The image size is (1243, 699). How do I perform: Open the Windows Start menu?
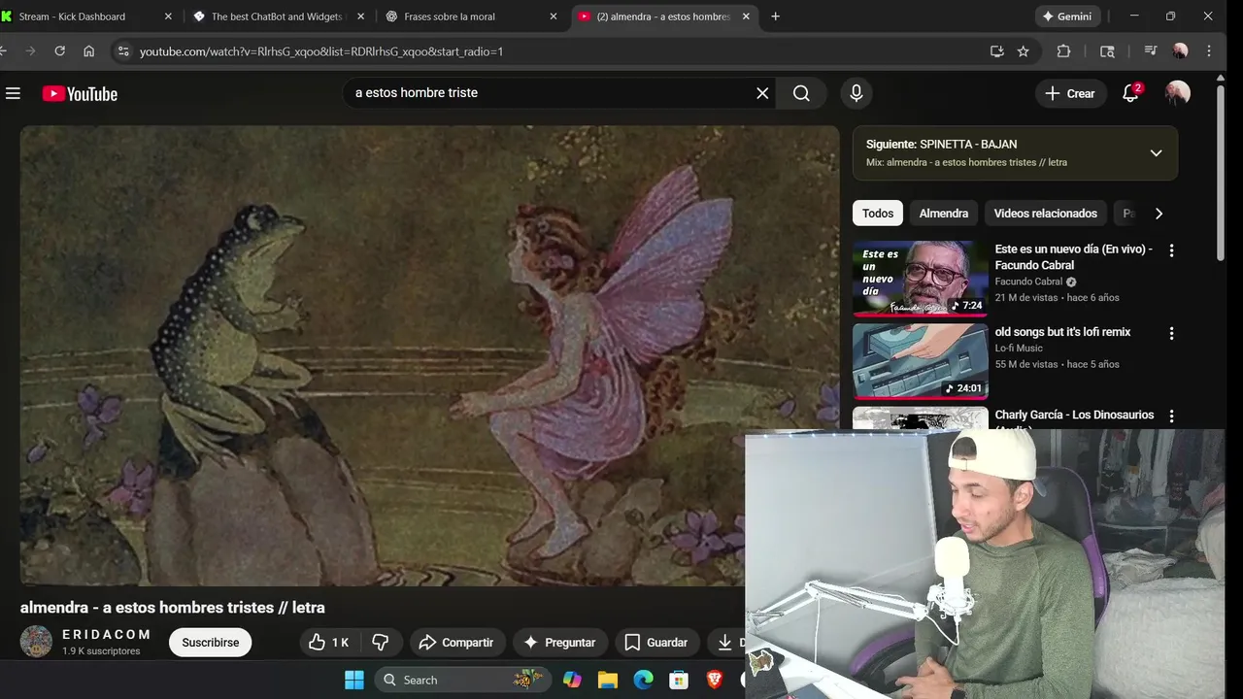(x=354, y=680)
